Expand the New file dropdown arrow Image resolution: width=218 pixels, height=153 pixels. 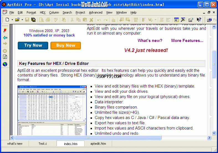tap(12, 20)
